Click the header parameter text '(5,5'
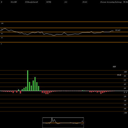 pyautogui.click(x=66, y=2)
